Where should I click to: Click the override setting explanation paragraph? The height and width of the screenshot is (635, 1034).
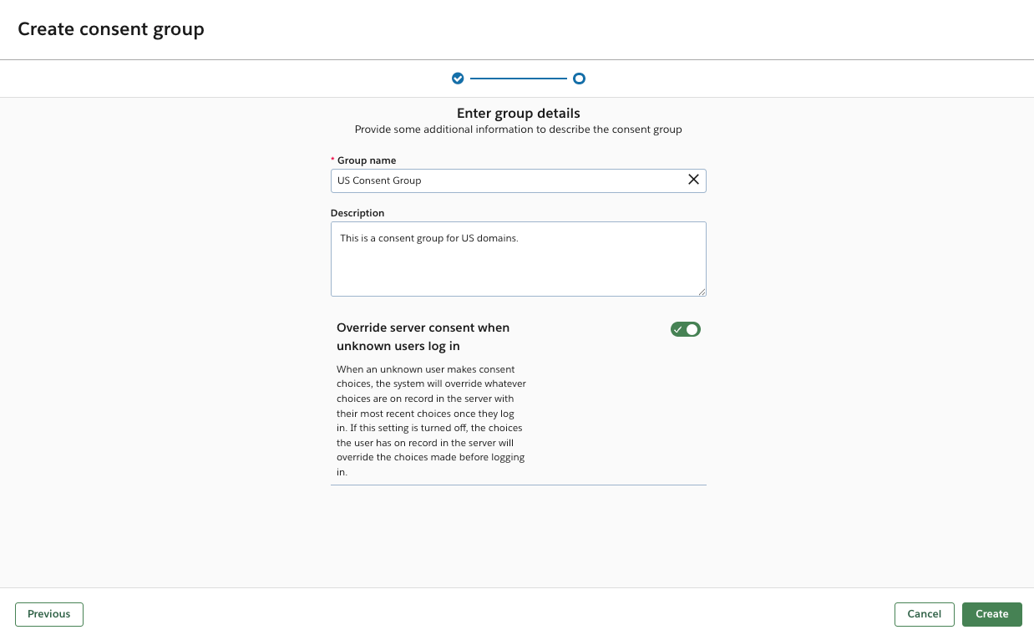431,420
